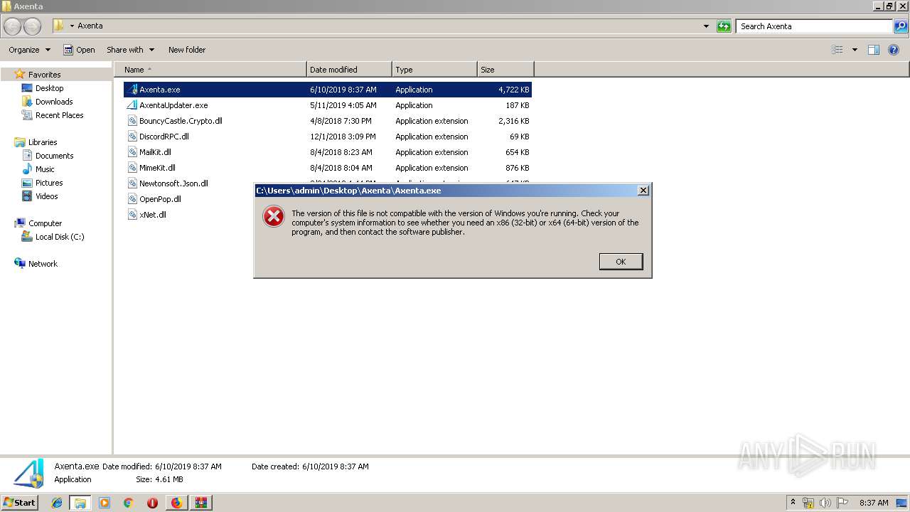The width and height of the screenshot is (910, 512).
Task: Click the volume speaker tray icon
Action: [825, 503]
